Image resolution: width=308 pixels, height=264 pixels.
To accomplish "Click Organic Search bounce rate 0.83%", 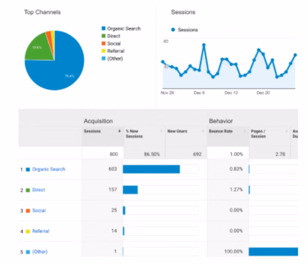I will coord(236,169).
